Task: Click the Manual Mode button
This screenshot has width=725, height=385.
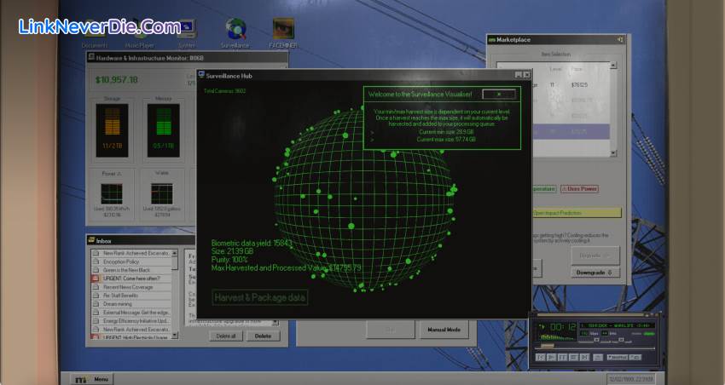Action: [444, 329]
